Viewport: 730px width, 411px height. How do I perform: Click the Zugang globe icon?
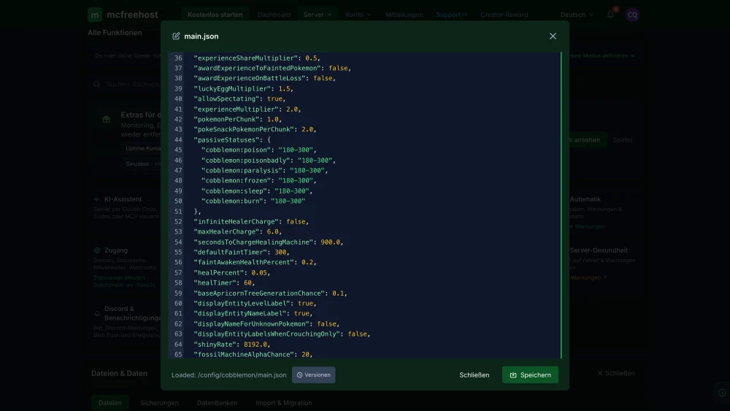click(97, 250)
